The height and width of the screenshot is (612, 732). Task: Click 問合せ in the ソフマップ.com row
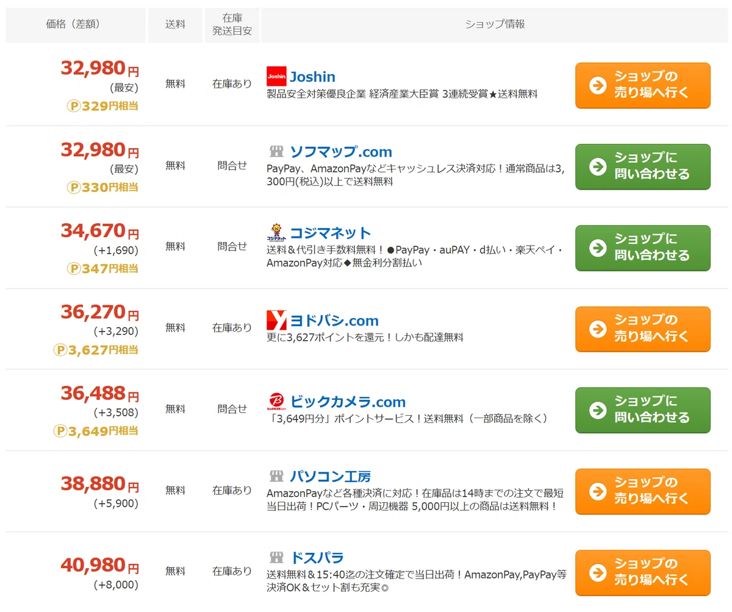pos(232,165)
